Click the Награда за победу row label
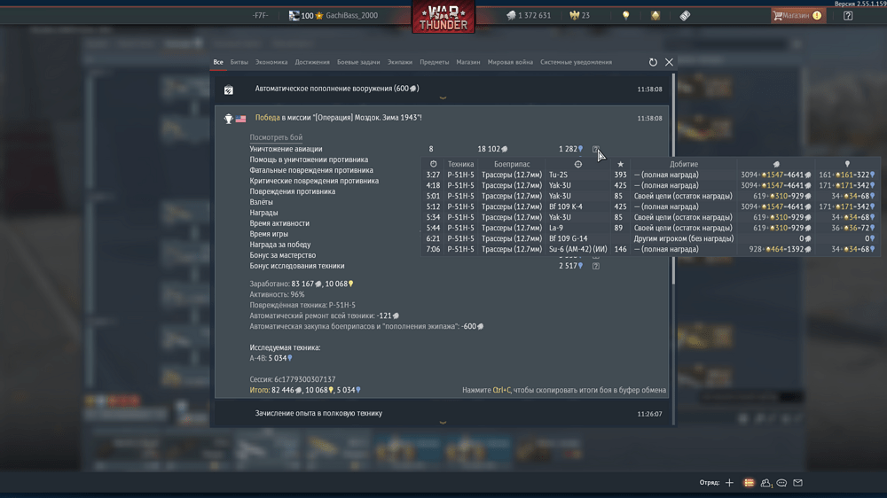 (280, 245)
